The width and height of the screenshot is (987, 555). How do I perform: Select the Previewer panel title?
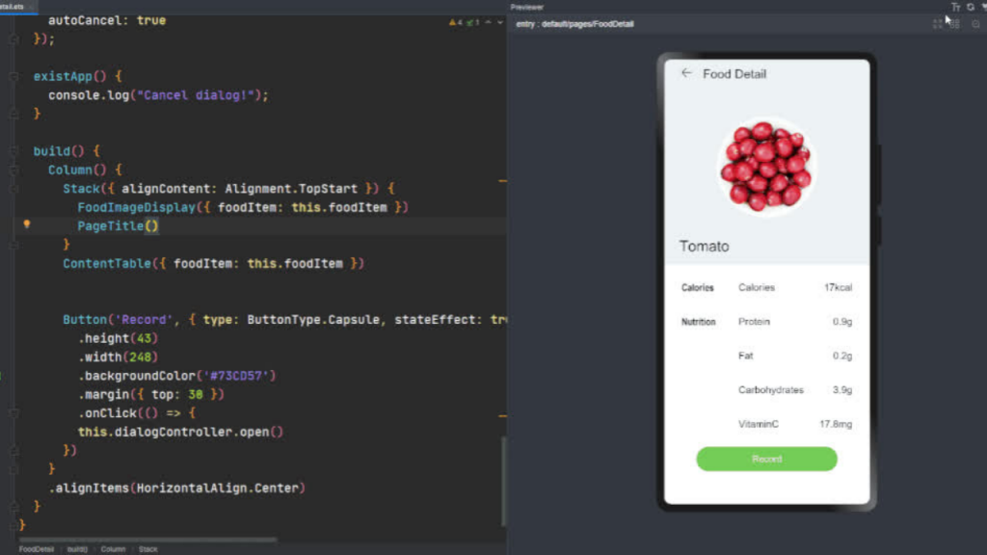pyautogui.click(x=527, y=7)
